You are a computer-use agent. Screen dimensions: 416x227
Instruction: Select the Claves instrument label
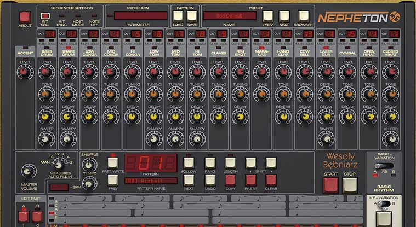219,53
